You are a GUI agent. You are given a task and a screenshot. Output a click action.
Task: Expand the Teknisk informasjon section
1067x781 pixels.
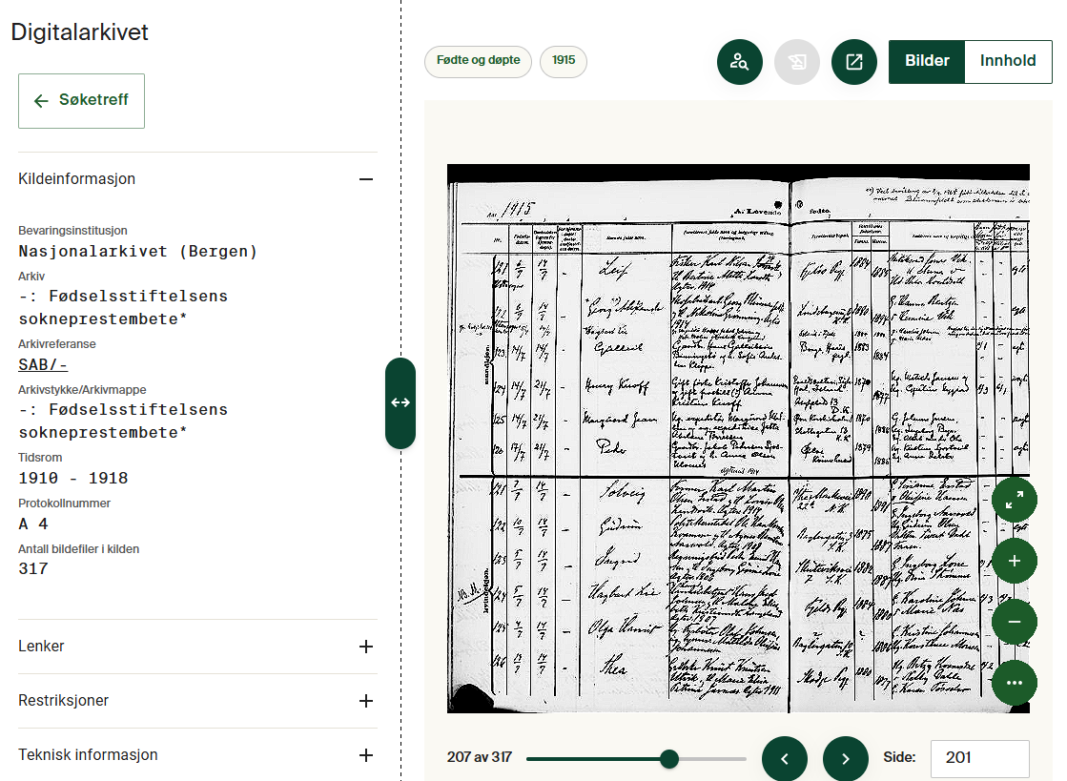point(365,755)
